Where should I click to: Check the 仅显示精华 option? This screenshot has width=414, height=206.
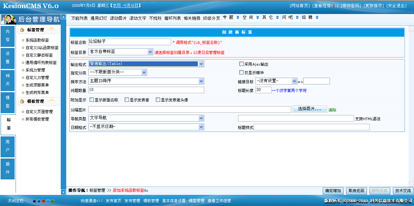coord(241,72)
